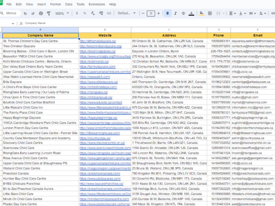Open the Format menu
The width and height of the screenshot is (275, 206).
pos(55,4)
